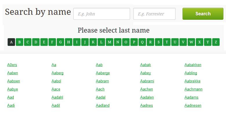Click the last name input field

click(x=154, y=14)
